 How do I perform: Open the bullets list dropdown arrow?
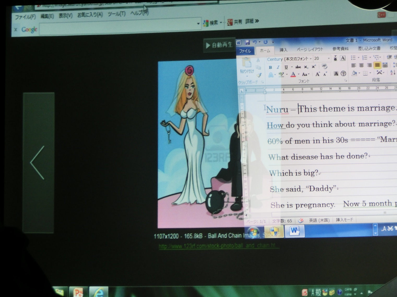(x=359, y=58)
